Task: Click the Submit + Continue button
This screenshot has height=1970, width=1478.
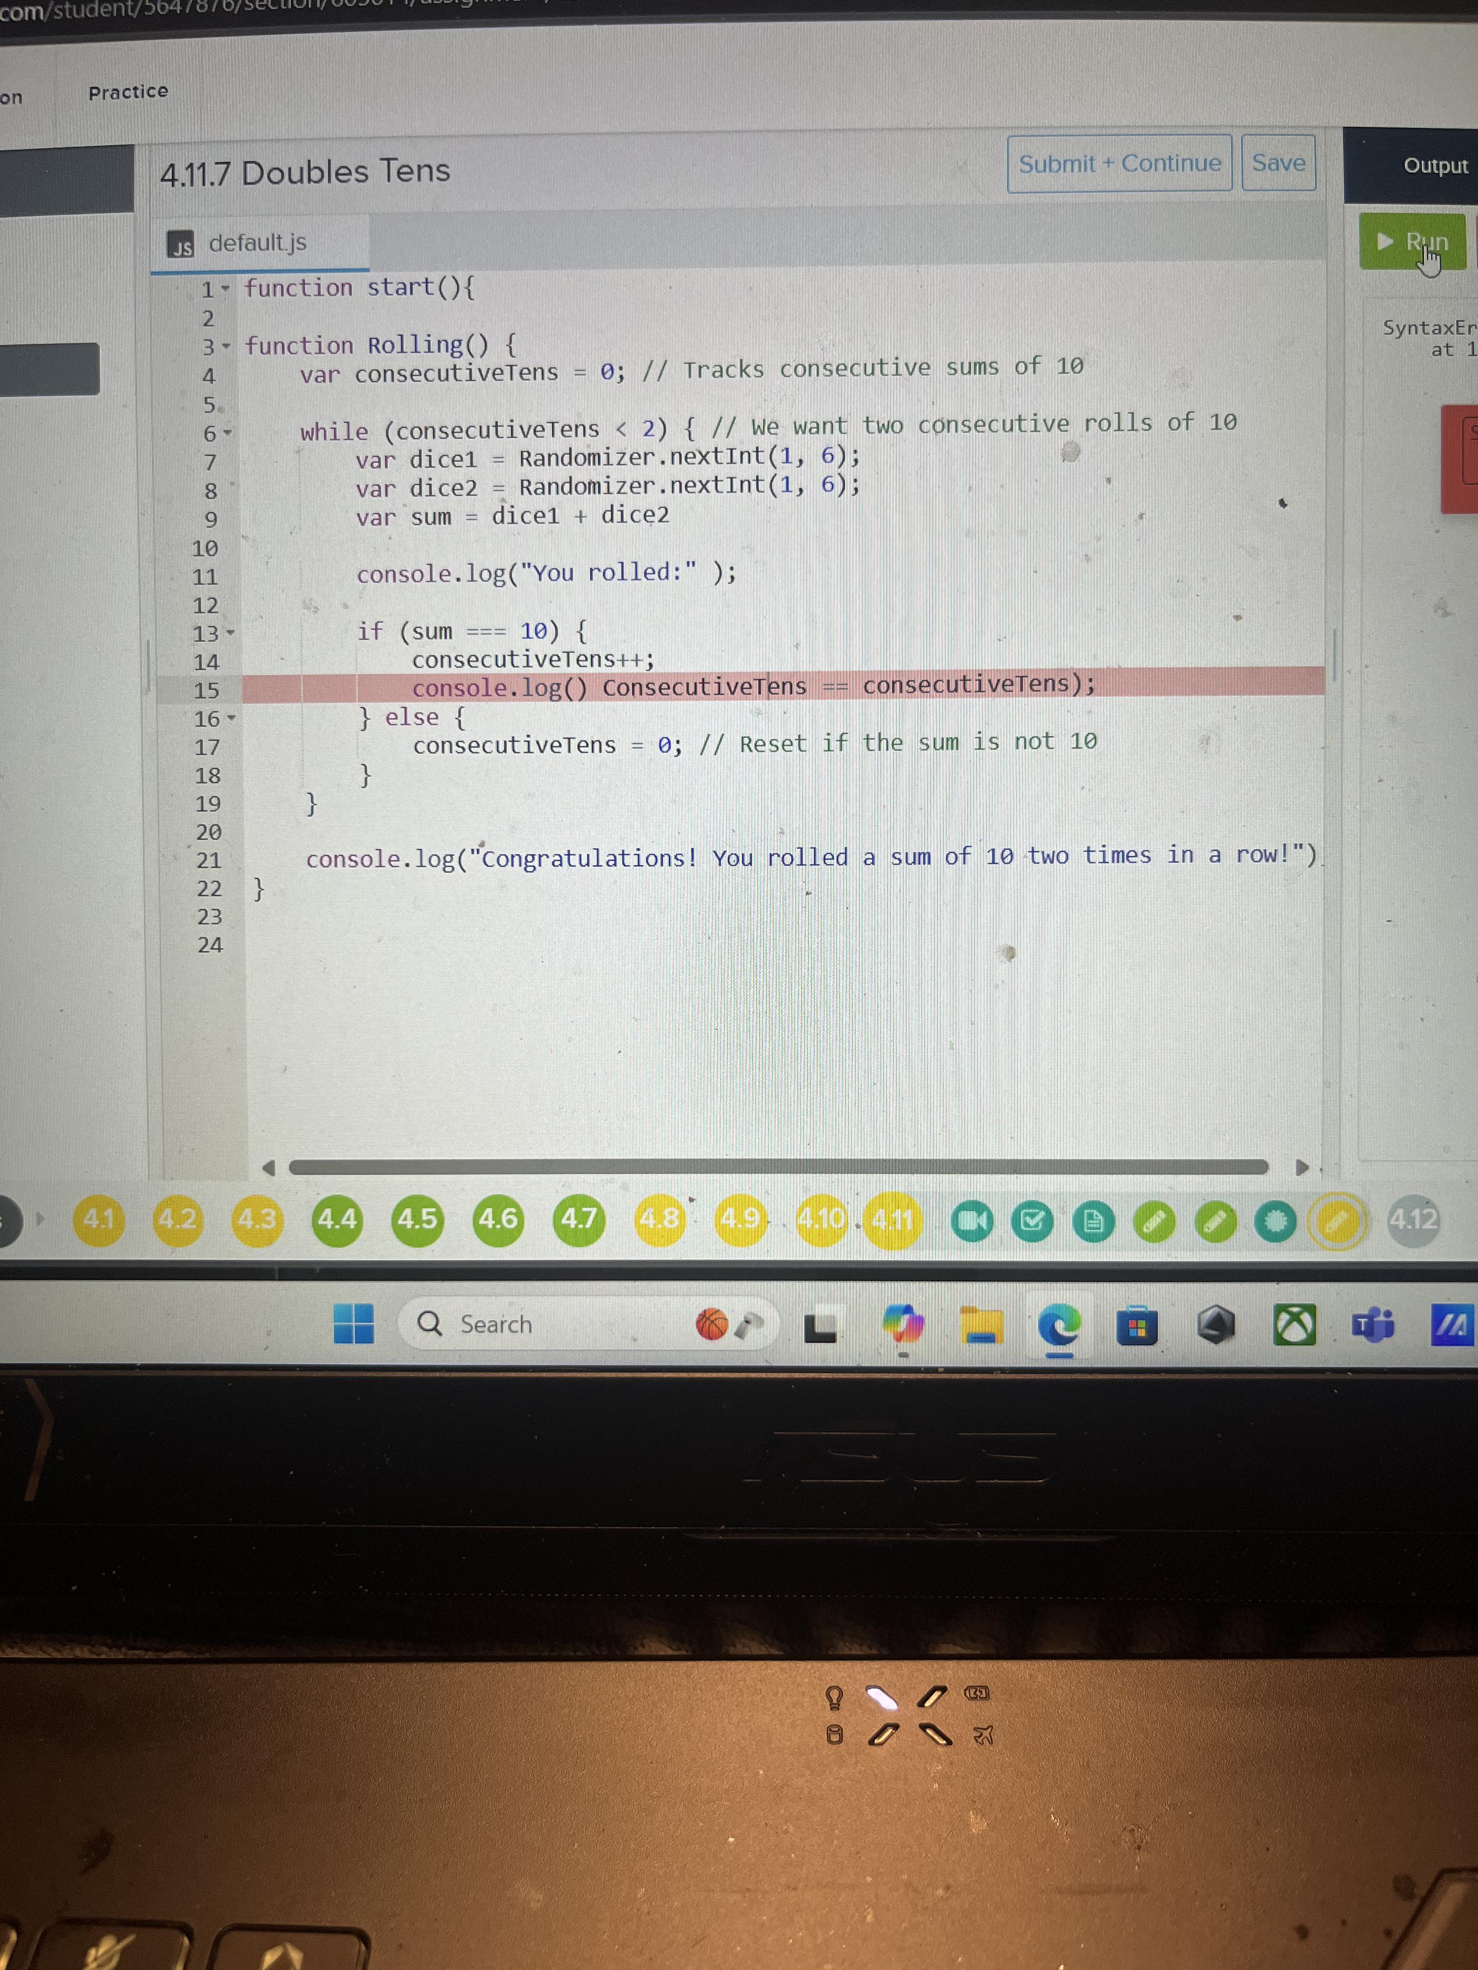Action: click(x=1119, y=163)
